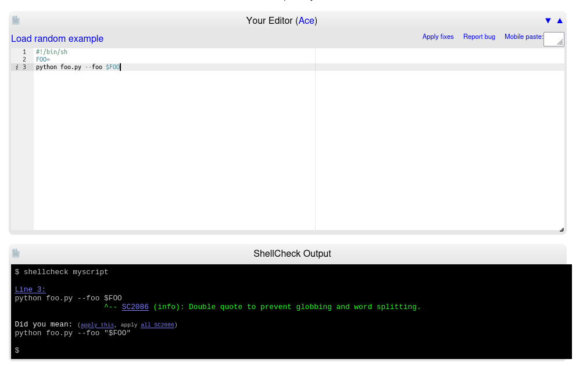Click the "Line 3:" link in output

[30, 289]
